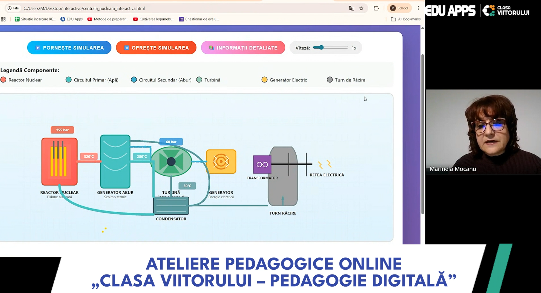Open the School profile button

coord(399,8)
